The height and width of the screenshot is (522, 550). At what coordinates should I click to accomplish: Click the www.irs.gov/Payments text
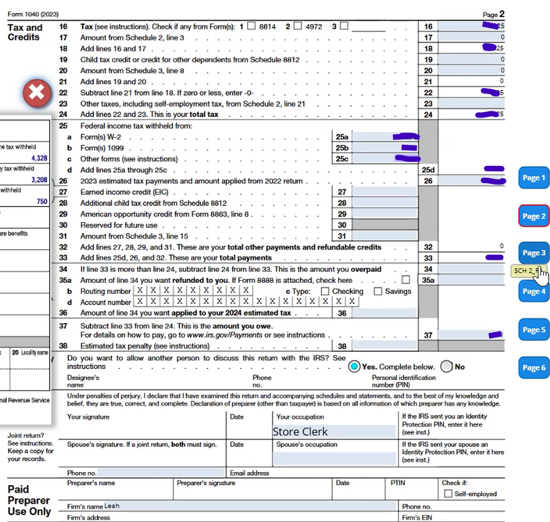pos(225,335)
